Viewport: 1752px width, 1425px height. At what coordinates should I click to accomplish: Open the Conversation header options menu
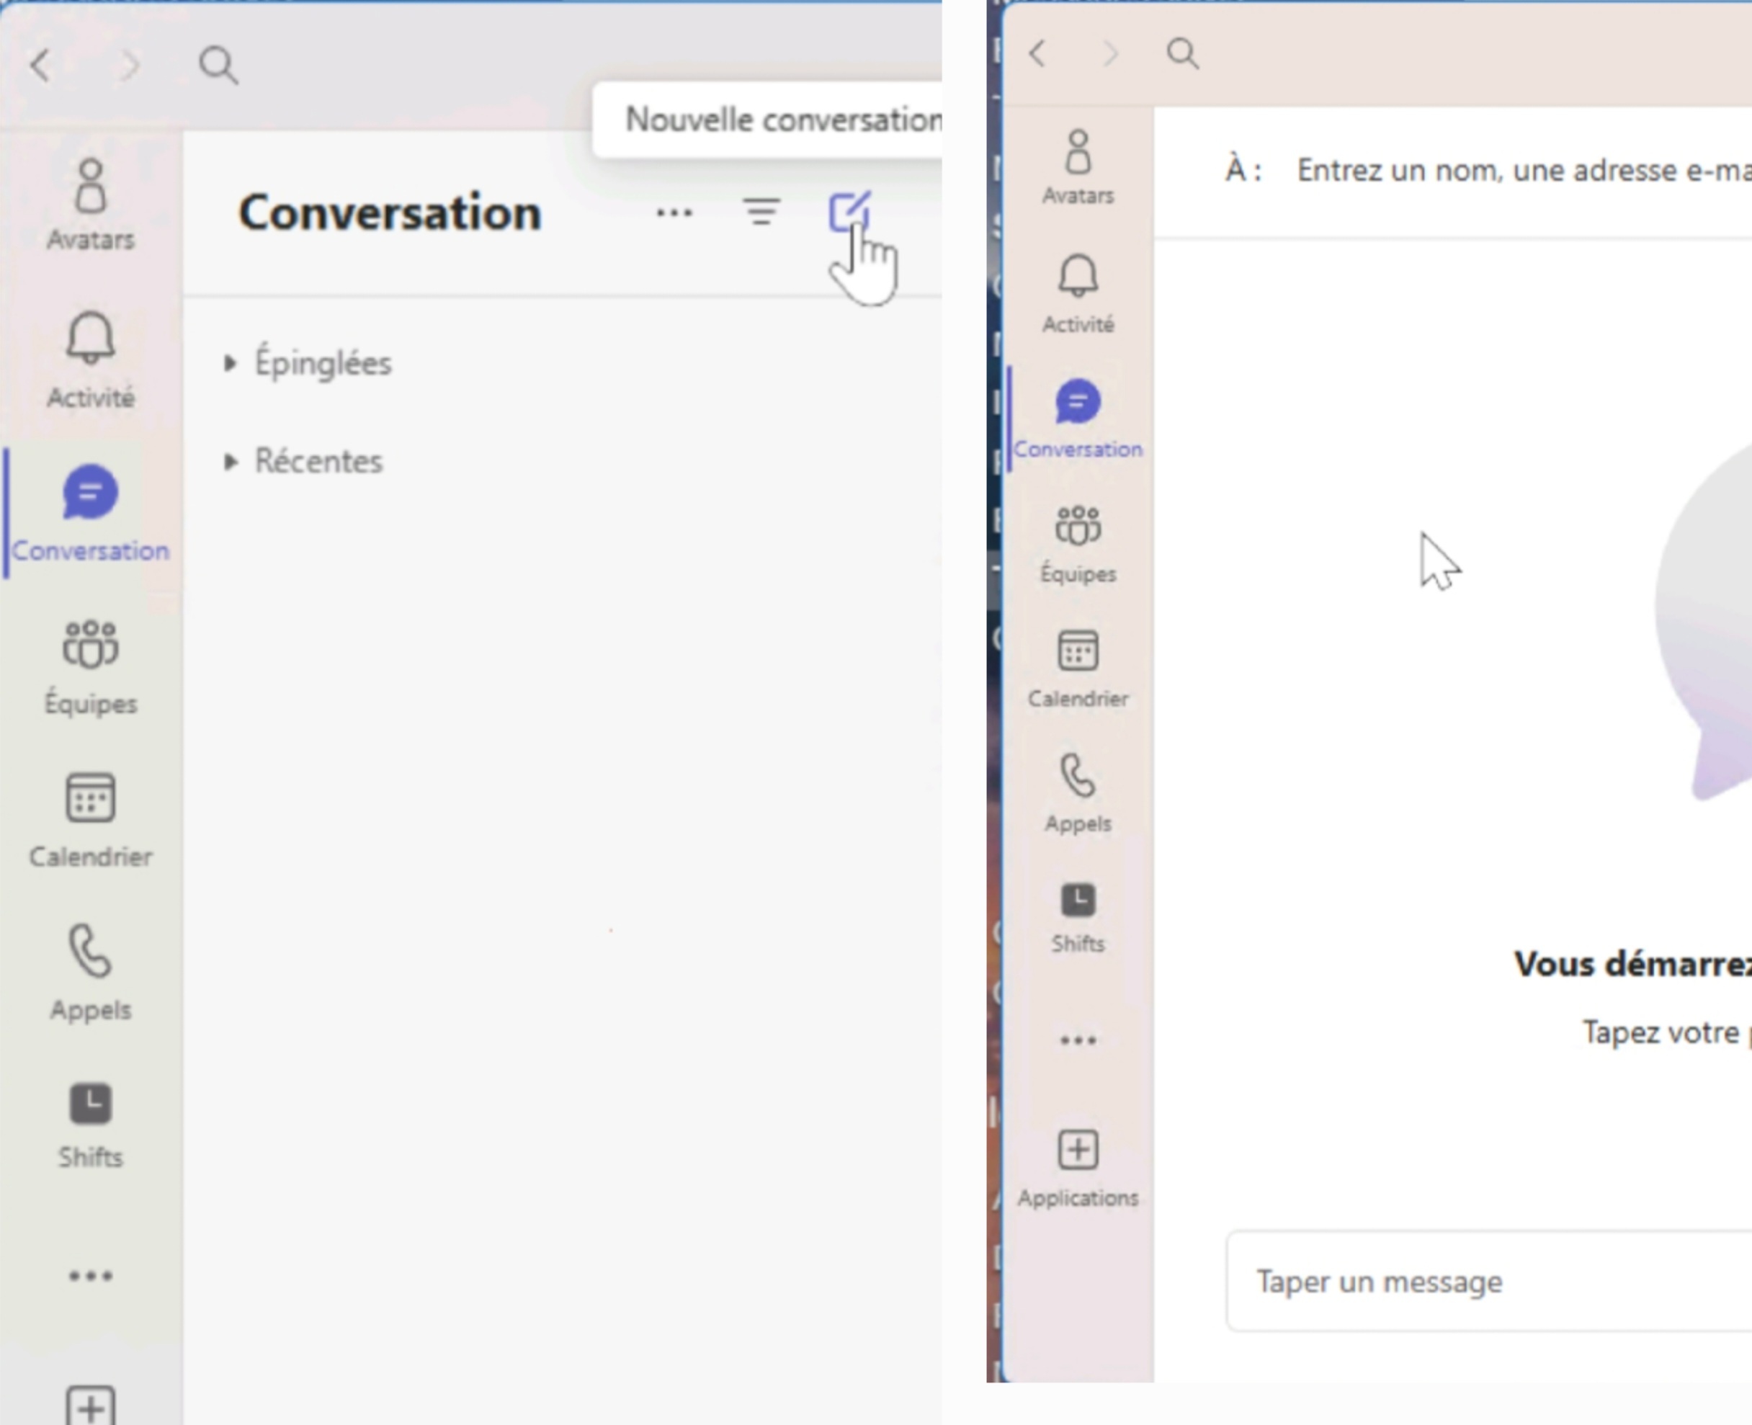pos(673,212)
